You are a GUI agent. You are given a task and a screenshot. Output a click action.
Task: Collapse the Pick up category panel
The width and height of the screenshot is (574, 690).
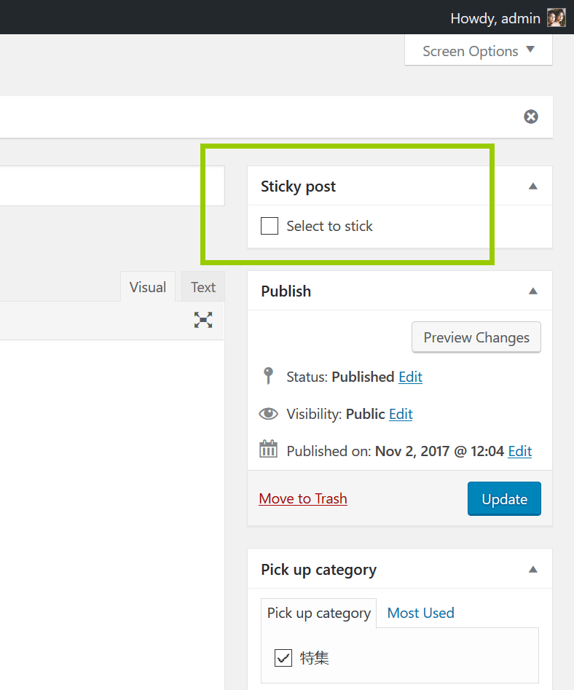(x=532, y=570)
